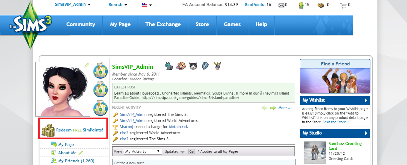Click the middle SimPoints bag badge beside avatar
Image resolution: width=407 pixels, height=165 pixels.
100,89
